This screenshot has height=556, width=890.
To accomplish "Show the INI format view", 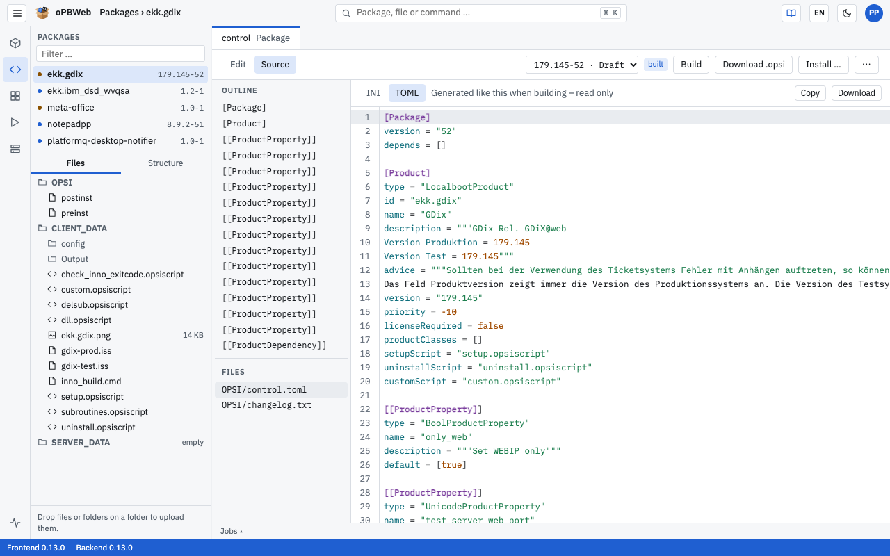I will (373, 93).
